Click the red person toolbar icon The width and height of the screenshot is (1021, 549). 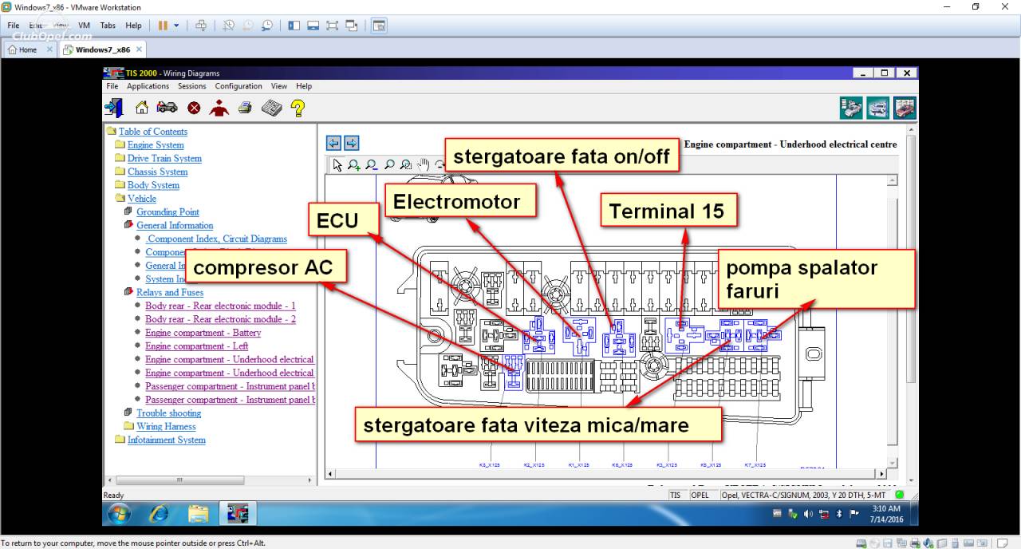(x=219, y=108)
